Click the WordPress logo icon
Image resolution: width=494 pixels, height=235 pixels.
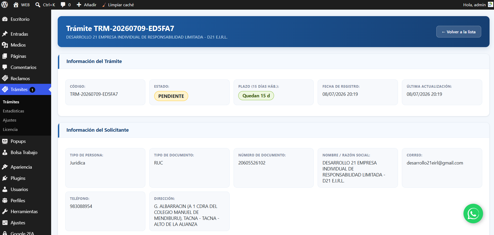pyautogui.click(x=5, y=5)
